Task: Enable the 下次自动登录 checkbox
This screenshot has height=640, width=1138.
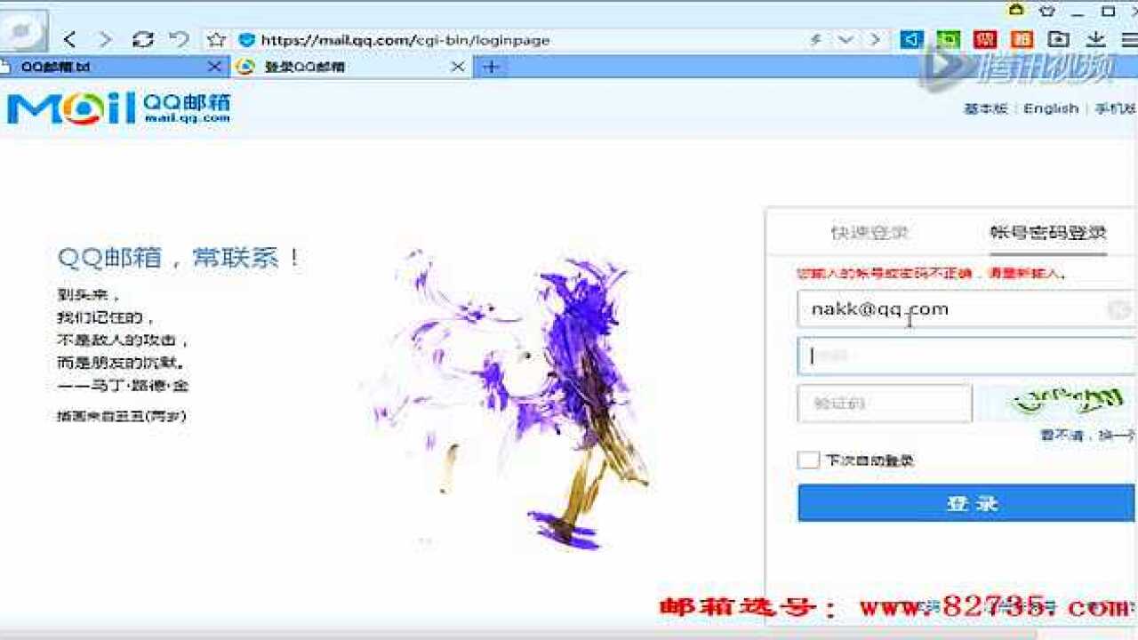Action: (808, 460)
